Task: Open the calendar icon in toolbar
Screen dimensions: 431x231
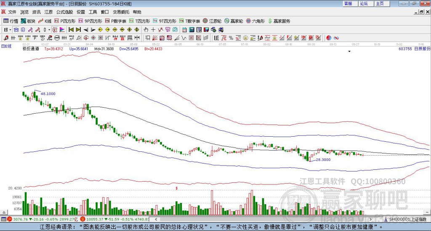Action: coord(184,30)
